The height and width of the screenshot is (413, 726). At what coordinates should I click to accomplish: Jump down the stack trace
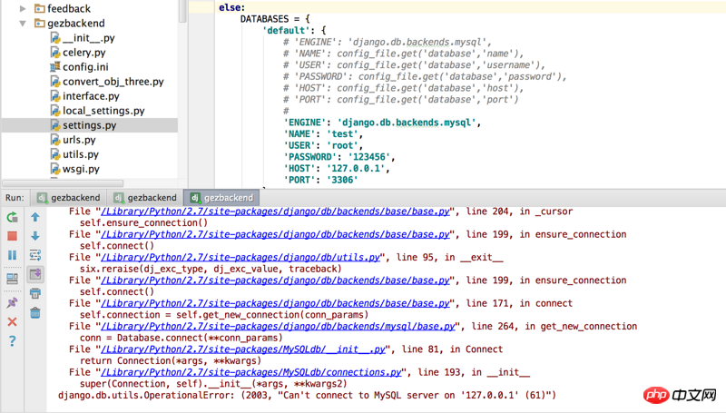click(35, 237)
